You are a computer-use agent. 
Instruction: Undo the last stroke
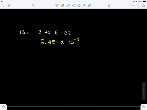click(x=33, y=5)
